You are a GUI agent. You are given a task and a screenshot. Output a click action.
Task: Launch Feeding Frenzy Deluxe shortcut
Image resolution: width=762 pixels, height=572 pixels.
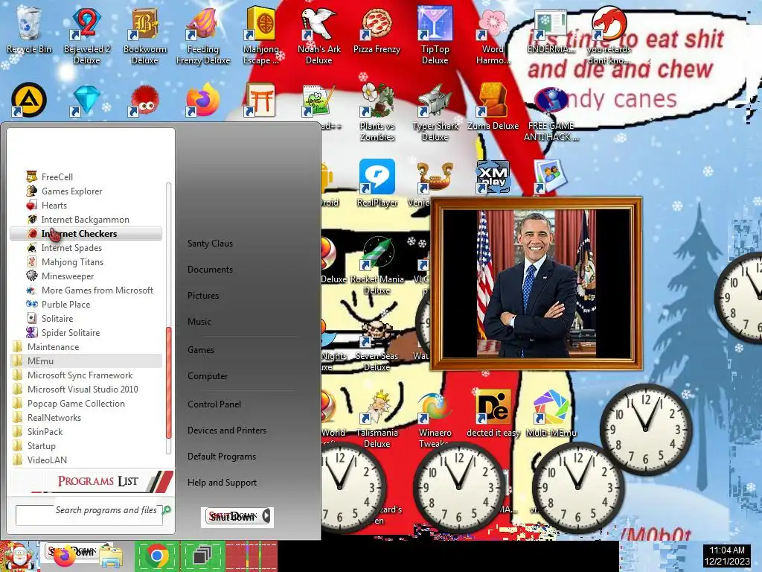(202, 35)
